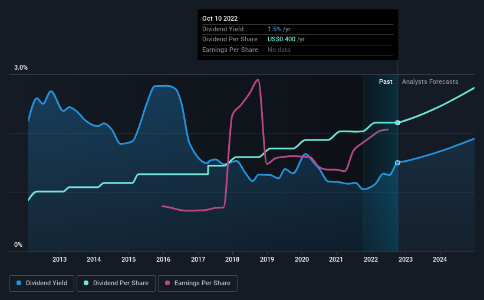Click the 3.0% y-axis label

[x=21, y=68]
